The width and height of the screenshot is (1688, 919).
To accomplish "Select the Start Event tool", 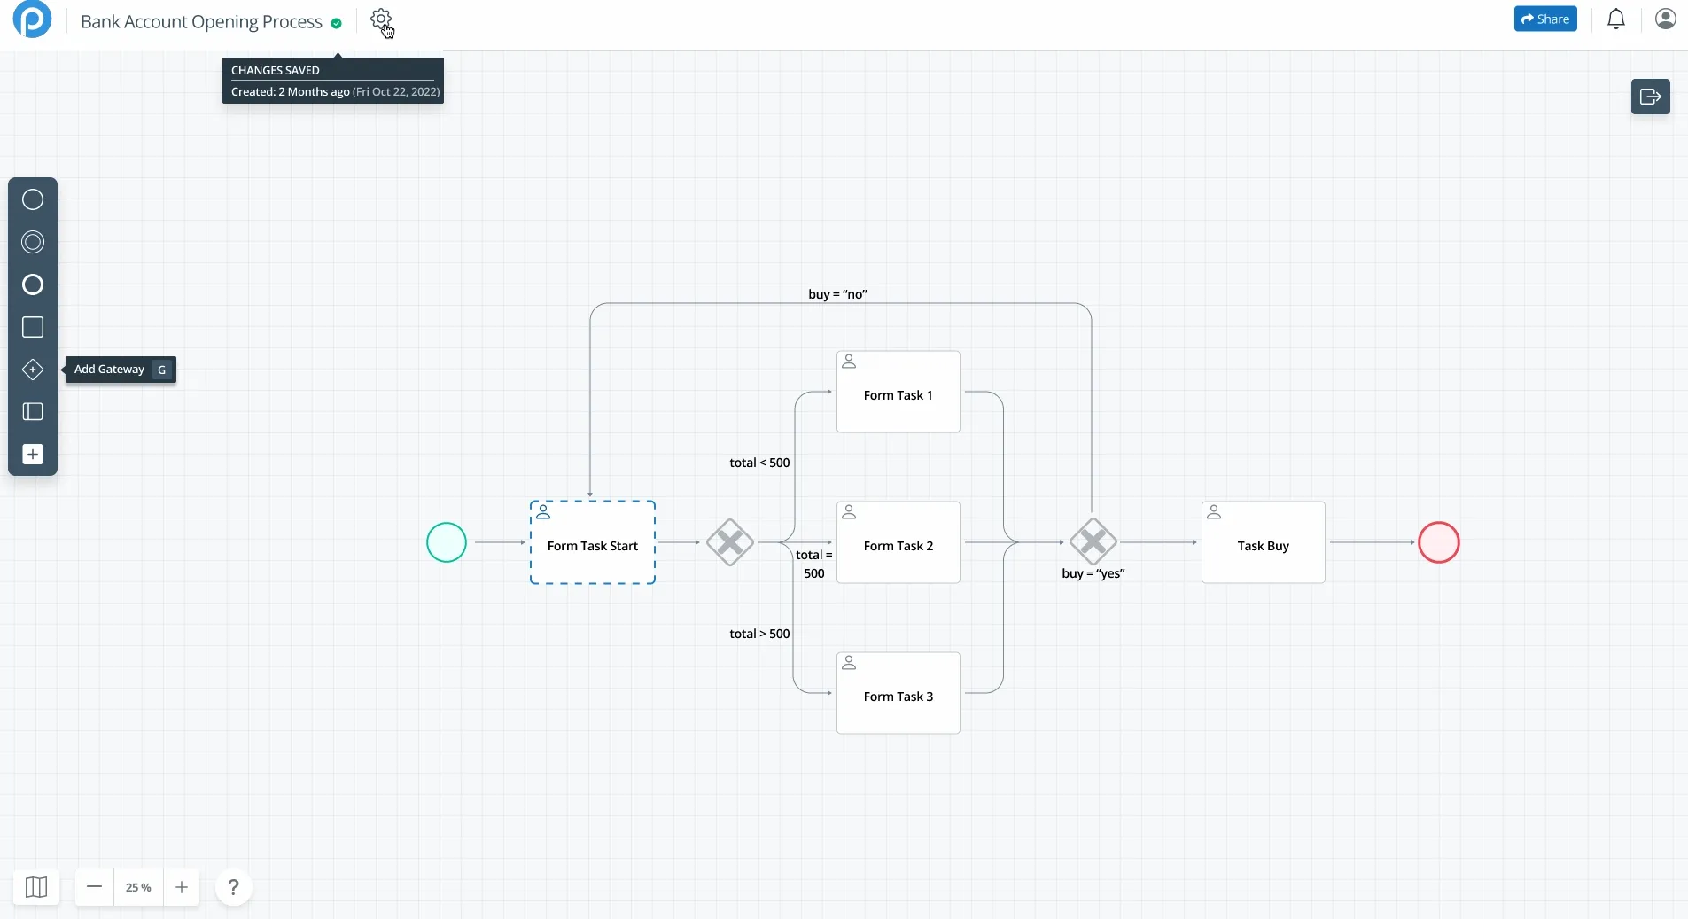I will click(32, 199).
